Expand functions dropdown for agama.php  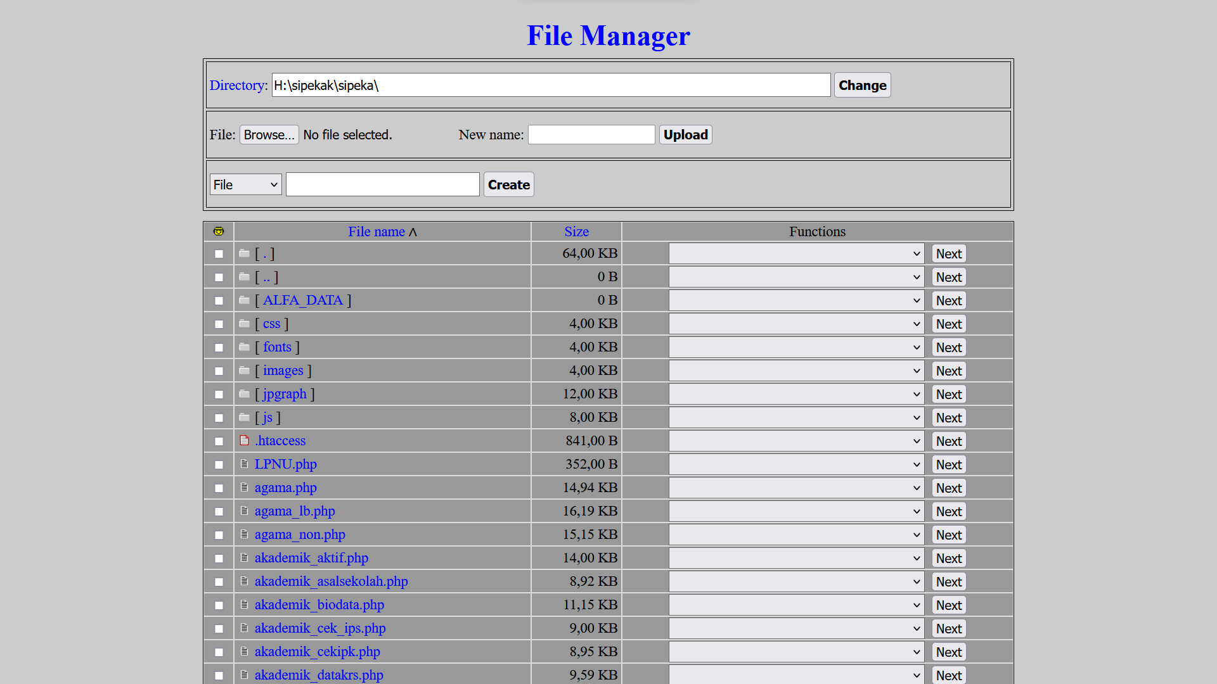point(797,488)
